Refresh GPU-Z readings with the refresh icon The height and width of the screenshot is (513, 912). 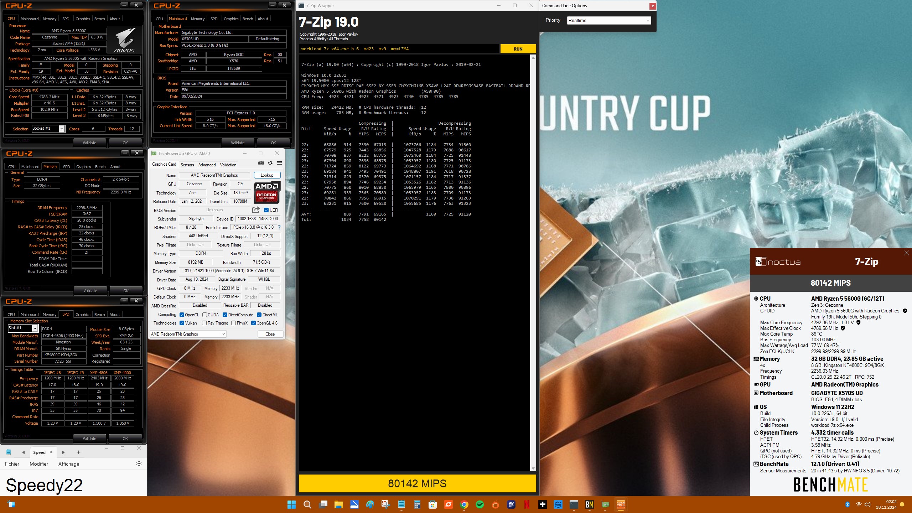point(270,163)
